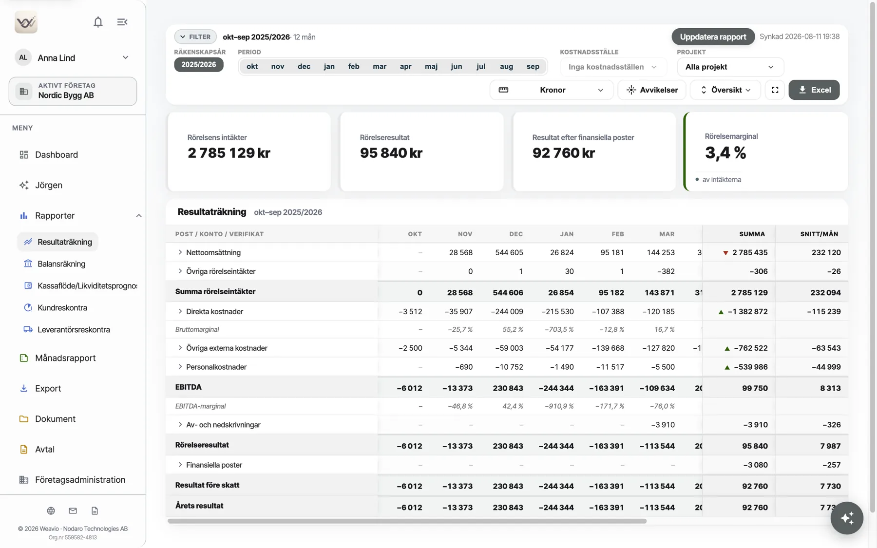Open Anna Lind user dropdown
The image size is (877, 548).
coord(73,57)
